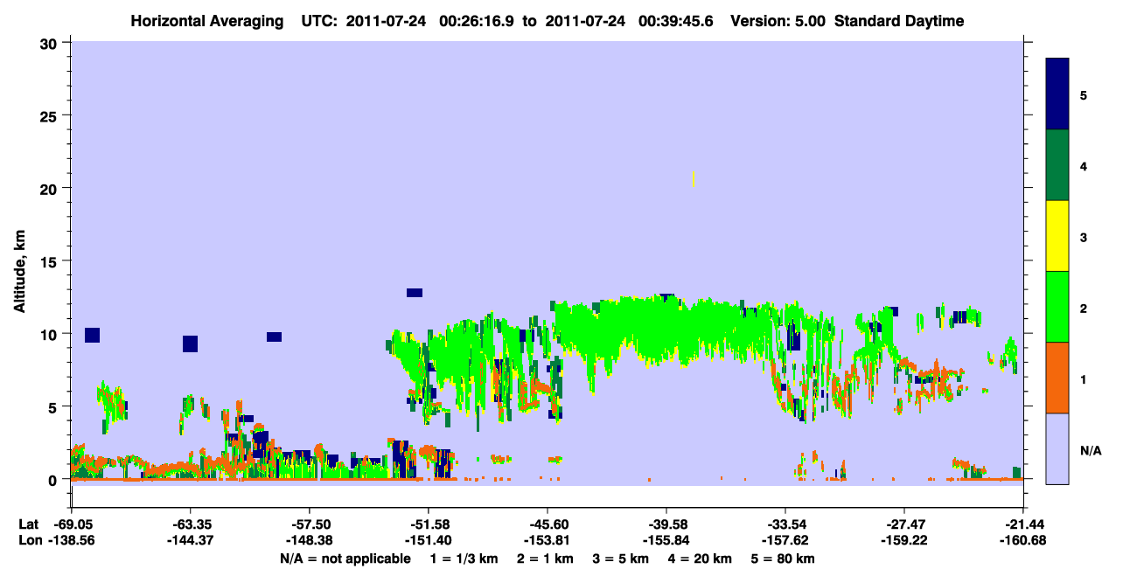This screenshot has width=1137, height=583.
Task: Click legend text 'N/A = not applicable'
Action: (x=345, y=559)
